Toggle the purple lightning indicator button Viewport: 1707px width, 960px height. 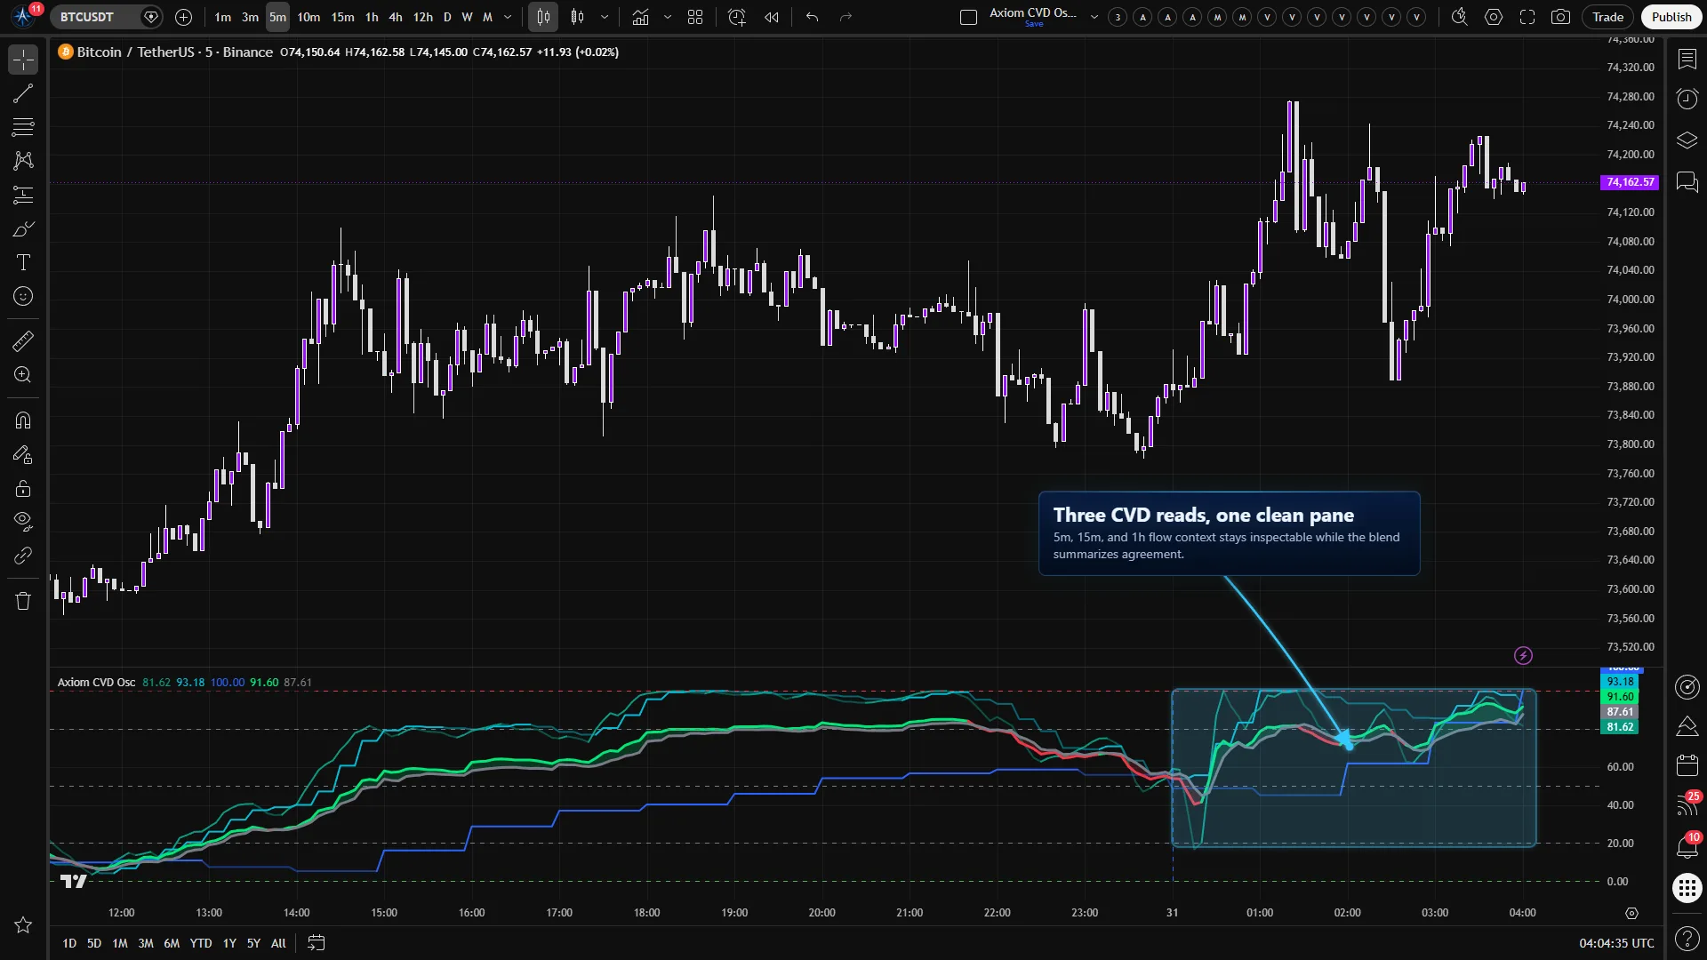pyautogui.click(x=1523, y=656)
